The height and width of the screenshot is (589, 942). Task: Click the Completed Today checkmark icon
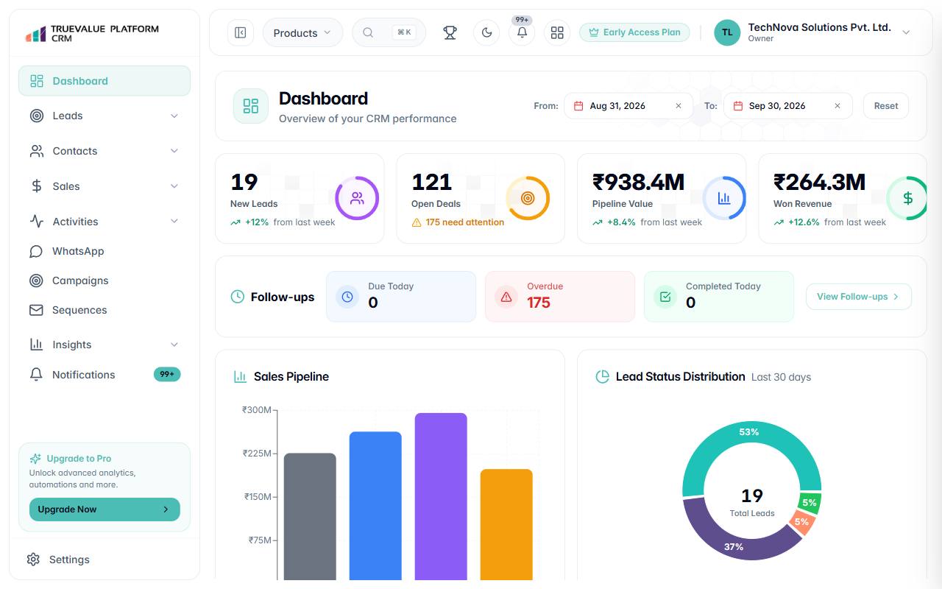point(665,297)
